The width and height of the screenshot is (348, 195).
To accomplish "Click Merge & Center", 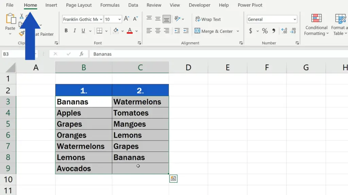I will point(214,31).
